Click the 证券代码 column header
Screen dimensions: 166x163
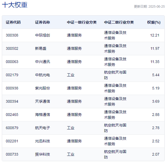13,22
